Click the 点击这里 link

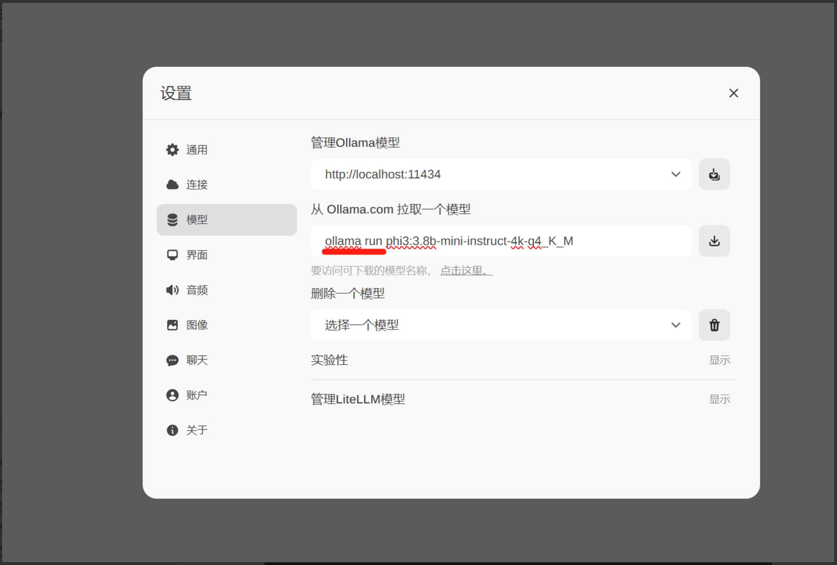coord(465,271)
